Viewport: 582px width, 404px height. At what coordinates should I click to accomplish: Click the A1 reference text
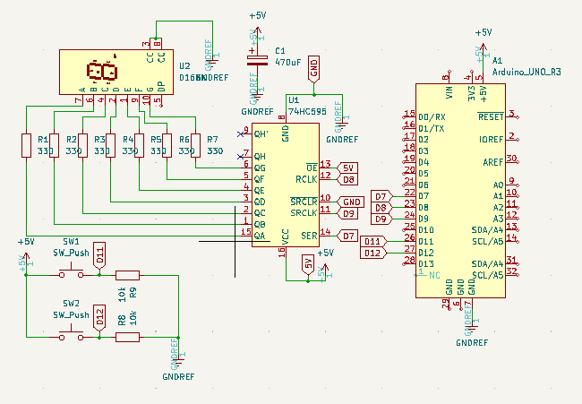[x=497, y=61]
